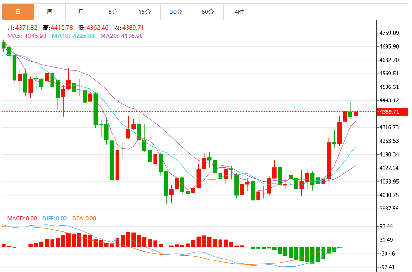
Task: Click the red 4389.71 current price tag
Action: click(x=392, y=112)
